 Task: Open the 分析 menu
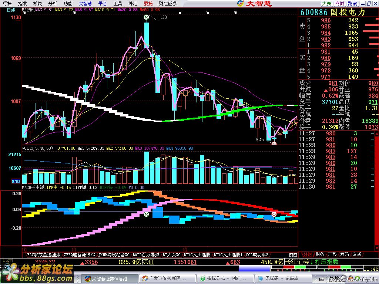coord(53,3)
